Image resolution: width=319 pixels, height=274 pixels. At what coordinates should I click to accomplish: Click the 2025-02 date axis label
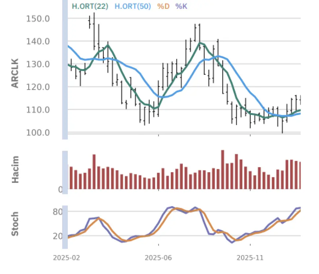62,258
